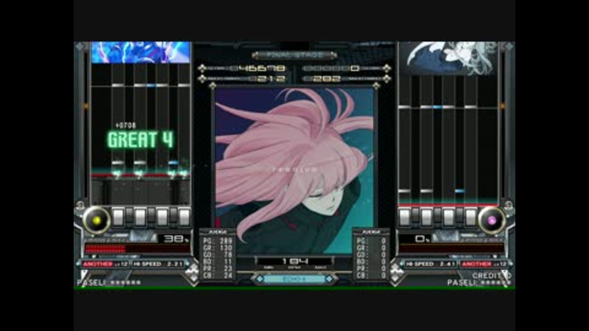Click the player 1 score 46678
Viewport: 589px width, 331px height.
pyautogui.click(x=262, y=68)
